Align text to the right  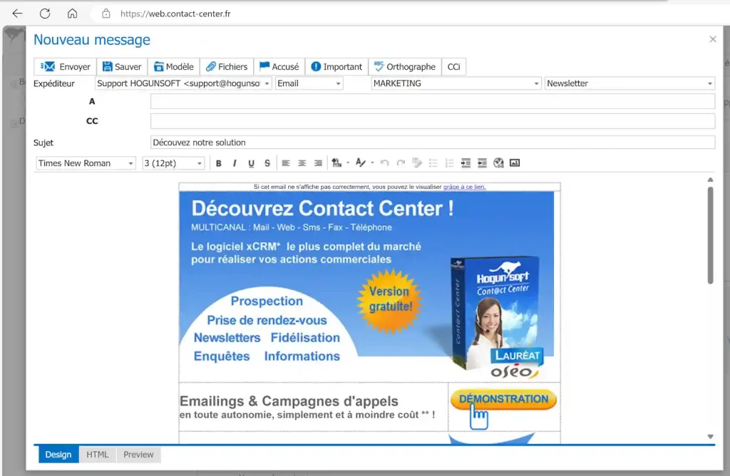point(319,163)
